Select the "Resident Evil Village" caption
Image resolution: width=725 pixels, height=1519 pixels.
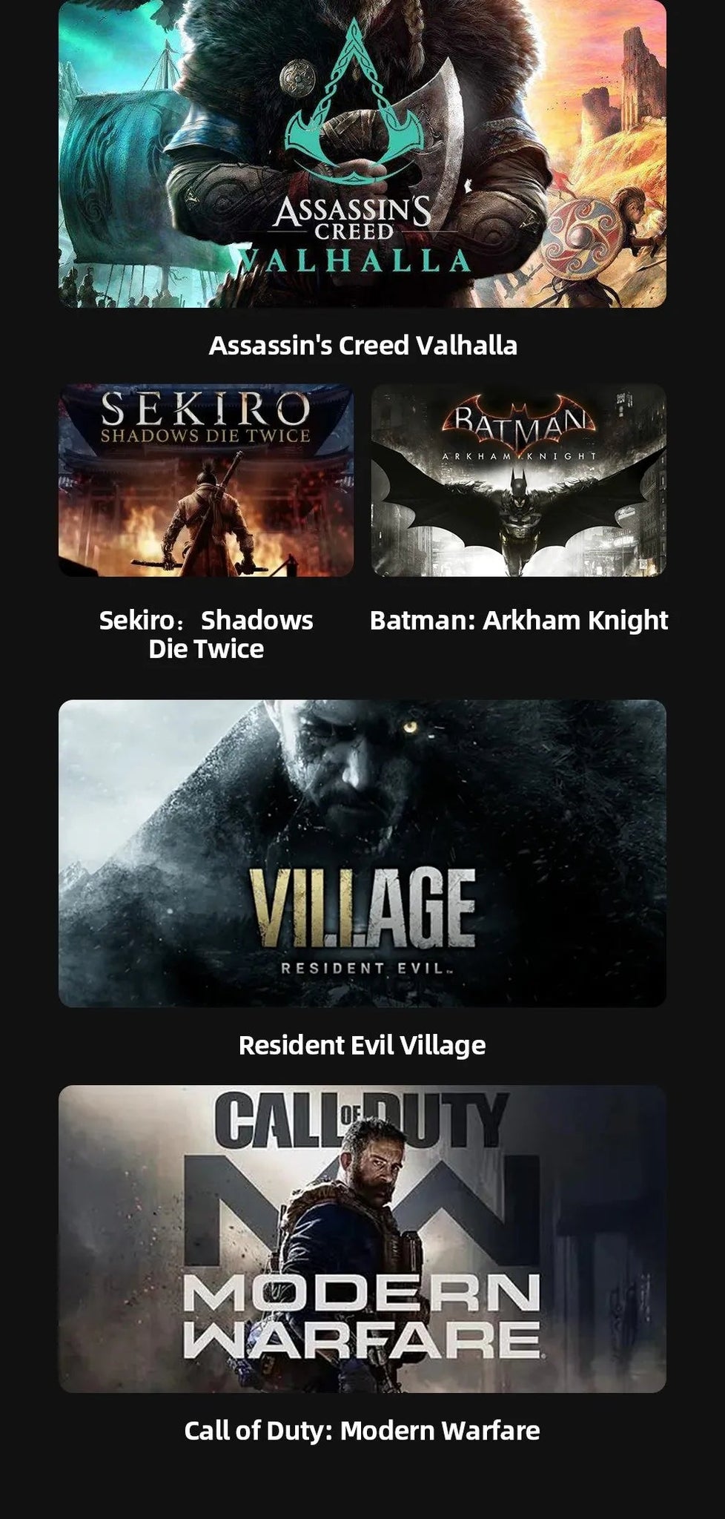tap(362, 1045)
